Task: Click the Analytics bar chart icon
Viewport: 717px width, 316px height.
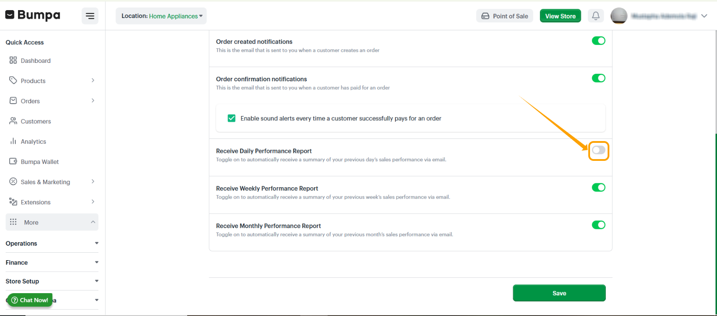Action: [13, 141]
